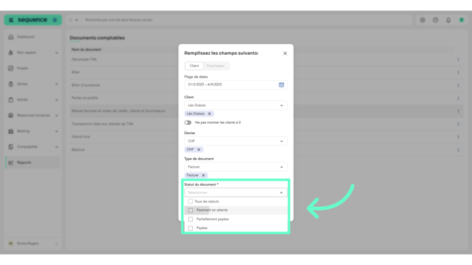472x265 pixels.
Task: Check the Partiellement payées option
Action: coord(190,219)
